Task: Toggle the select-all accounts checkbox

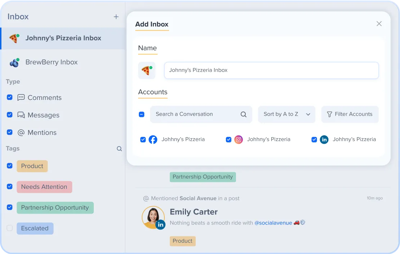Action: point(142,114)
